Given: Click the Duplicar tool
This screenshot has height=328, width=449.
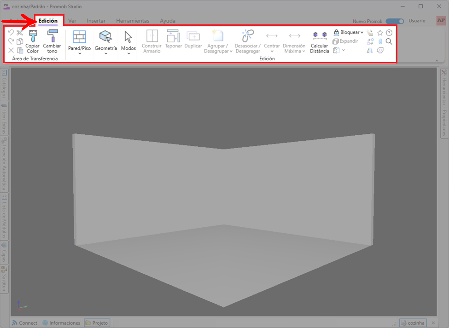Looking at the screenshot, I should [x=193, y=39].
